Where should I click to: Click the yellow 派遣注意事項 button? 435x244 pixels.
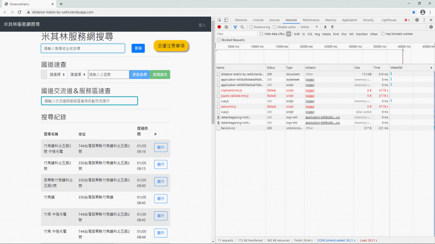171,46
